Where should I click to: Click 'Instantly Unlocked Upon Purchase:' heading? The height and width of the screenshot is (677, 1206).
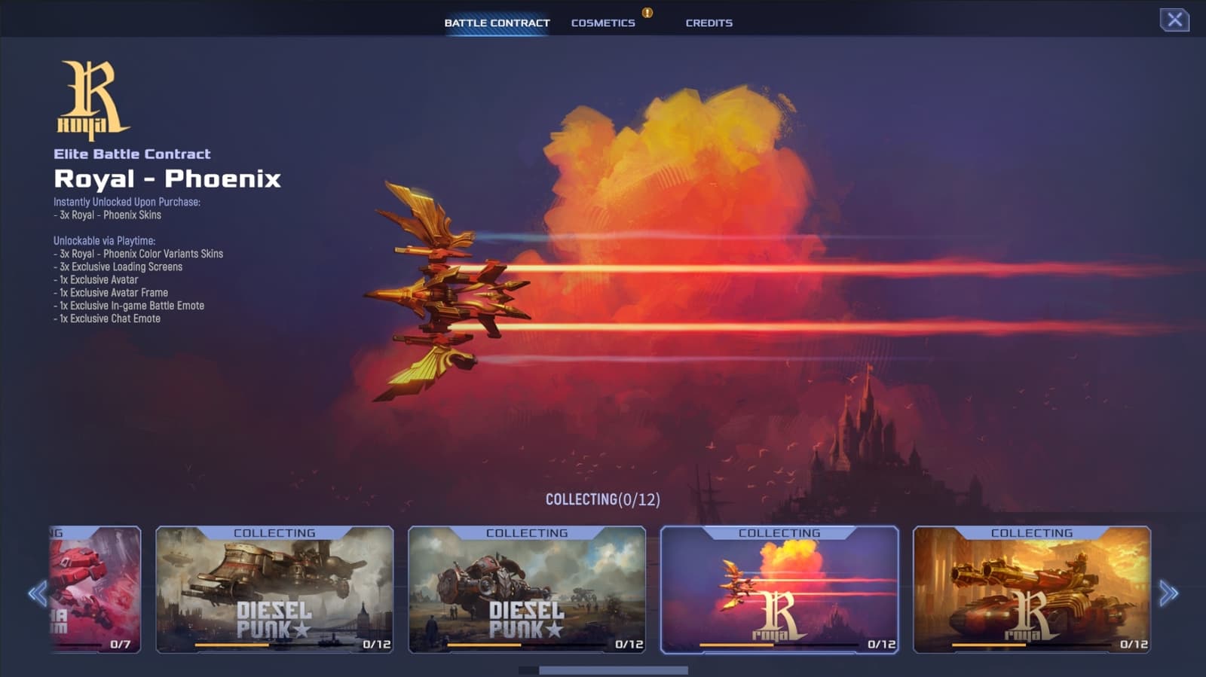pos(127,202)
